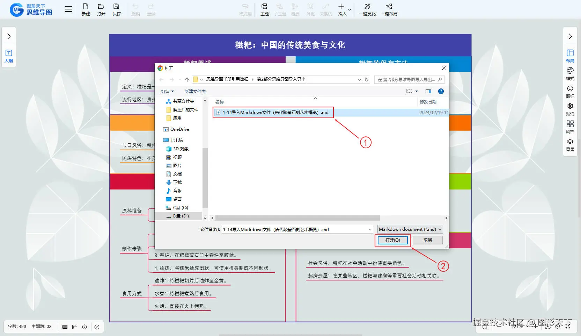
Task: Click the info circle icon in status bar
Action: click(x=84, y=327)
